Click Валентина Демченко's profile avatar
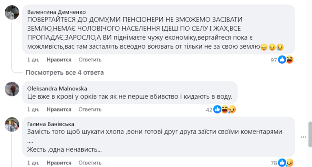The width and height of the screenshot is (312, 167). (12, 14)
